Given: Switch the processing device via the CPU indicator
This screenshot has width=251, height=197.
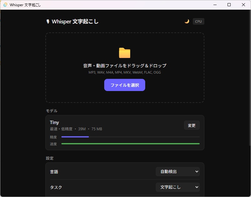Looking at the screenshot, I should tap(198, 21).
